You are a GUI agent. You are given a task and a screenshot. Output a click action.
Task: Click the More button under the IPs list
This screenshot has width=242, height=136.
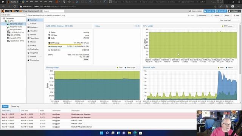coord(86,60)
